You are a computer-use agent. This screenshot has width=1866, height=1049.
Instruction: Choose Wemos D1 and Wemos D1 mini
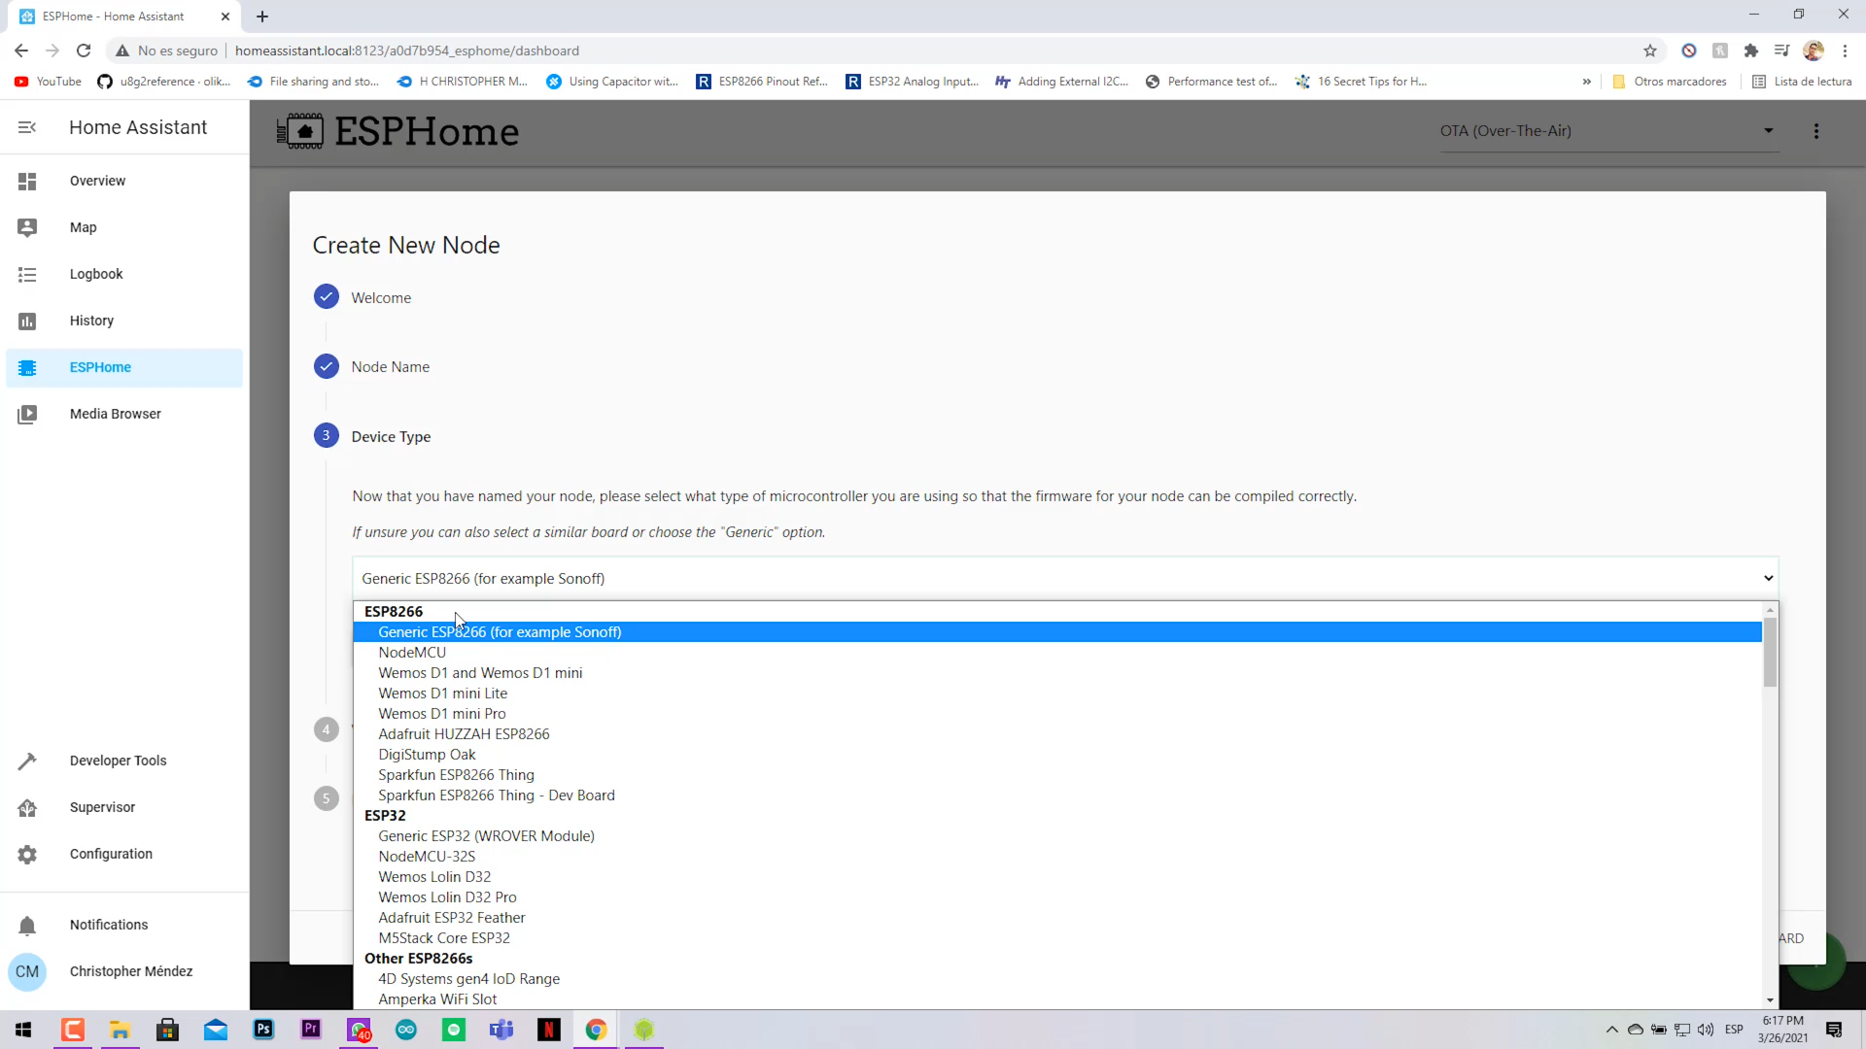click(x=1057, y=673)
